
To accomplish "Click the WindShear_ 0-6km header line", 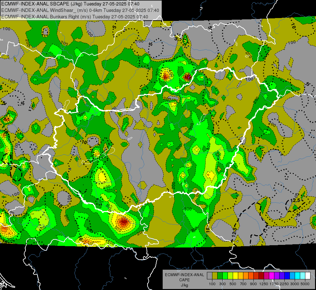I will tap(80, 10).
